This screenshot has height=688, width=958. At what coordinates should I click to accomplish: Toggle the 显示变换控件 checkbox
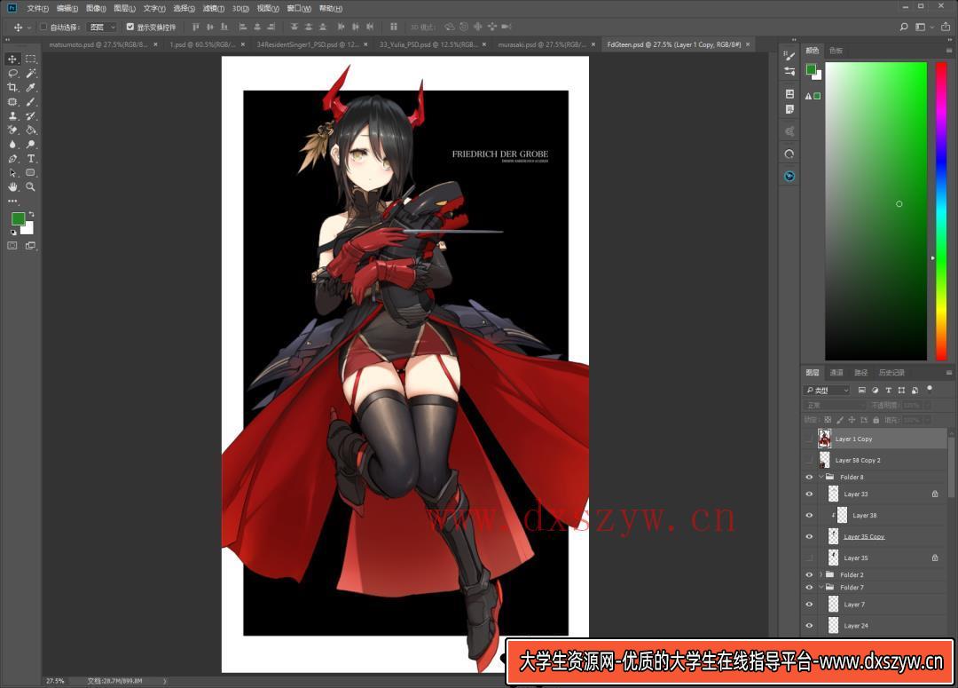[x=130, y=27]
